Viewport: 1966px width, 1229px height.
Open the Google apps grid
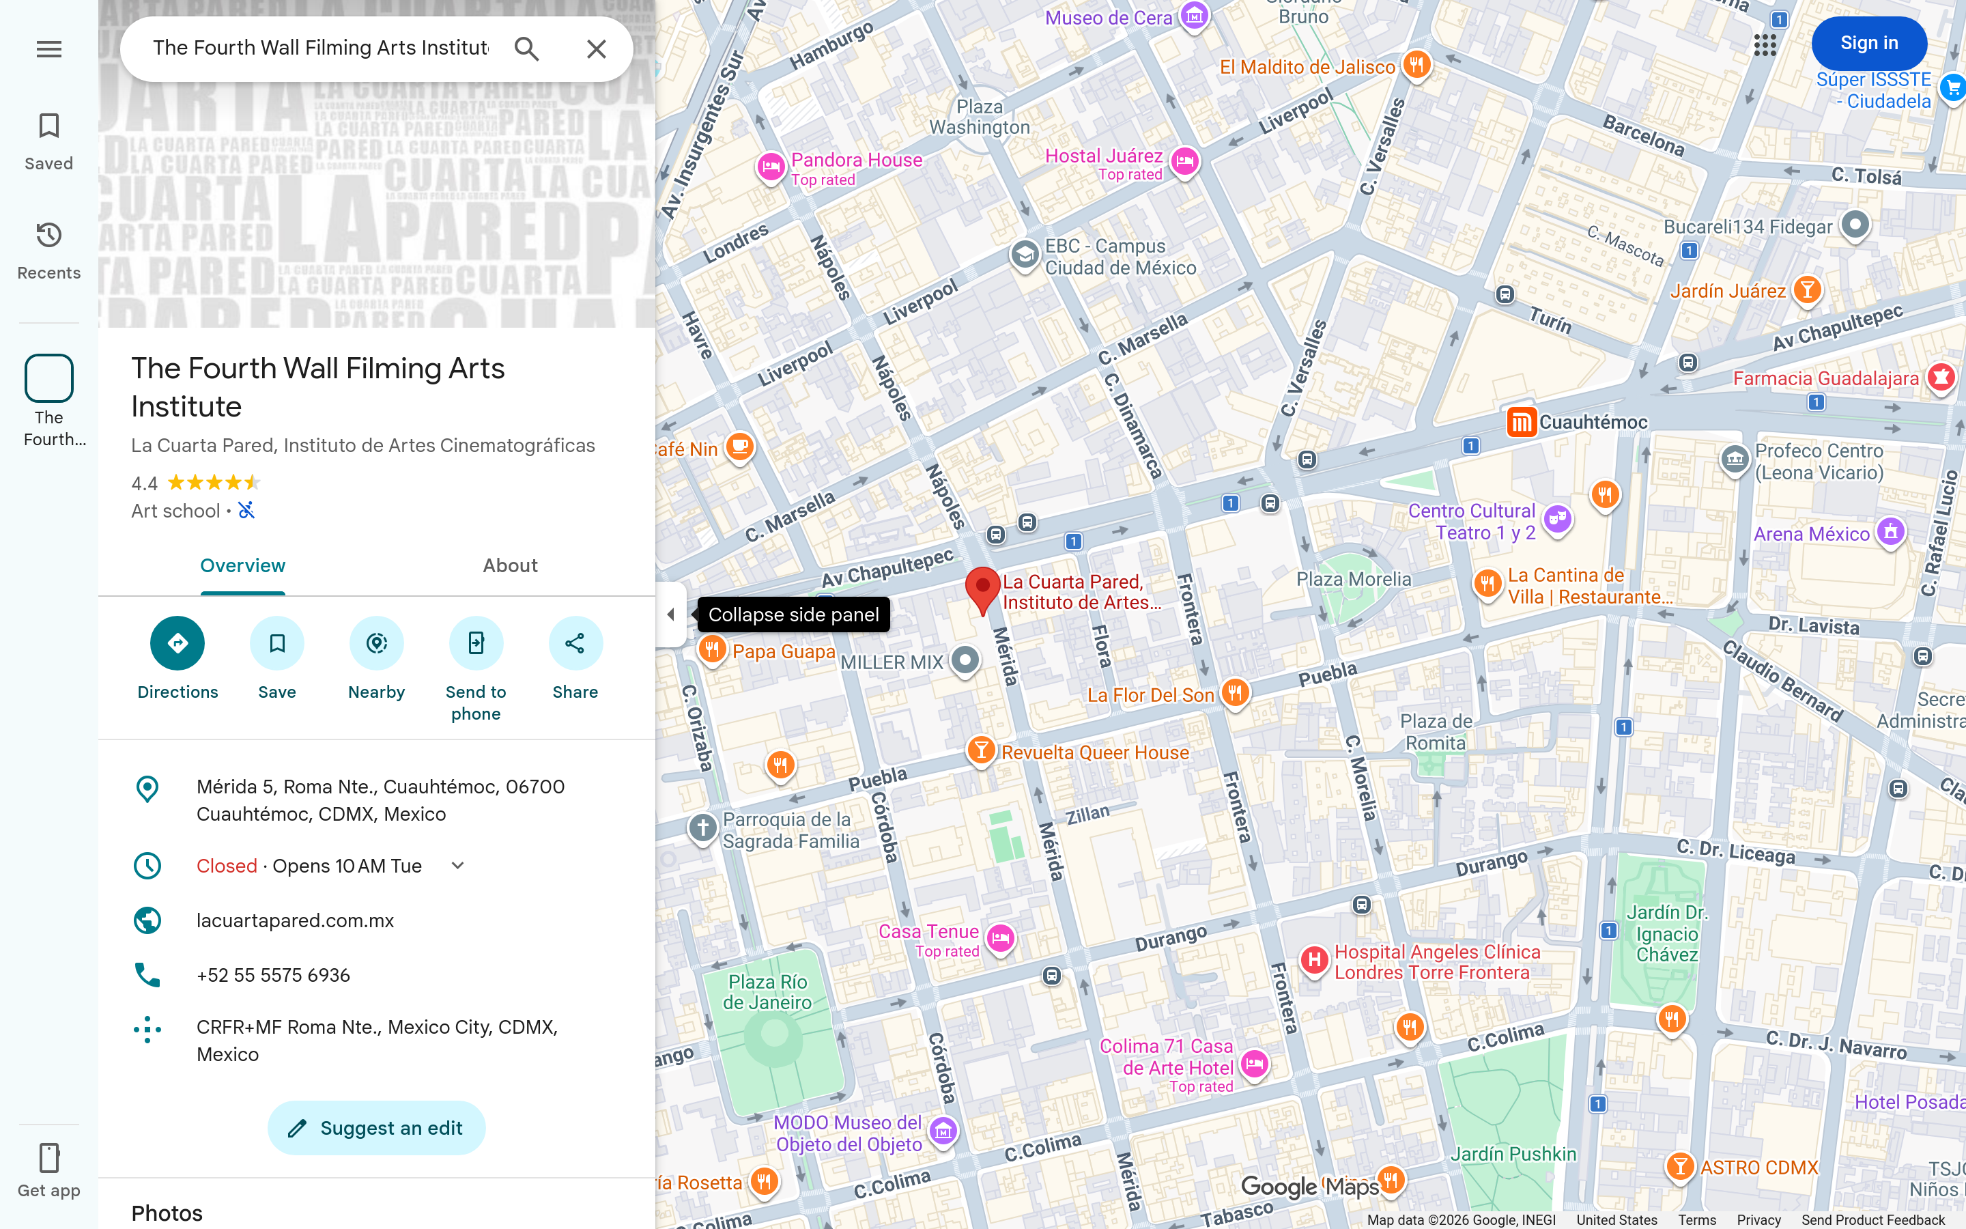[x=1765, y=44]
